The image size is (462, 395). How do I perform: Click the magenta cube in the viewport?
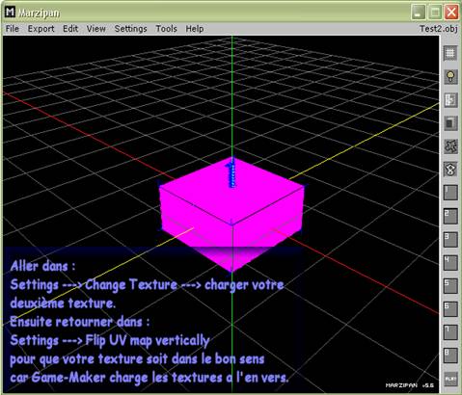tap(231, 212)
